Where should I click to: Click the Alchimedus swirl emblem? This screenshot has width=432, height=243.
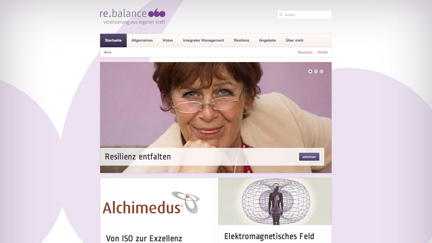pyautogui.click(x=186, y=202)
